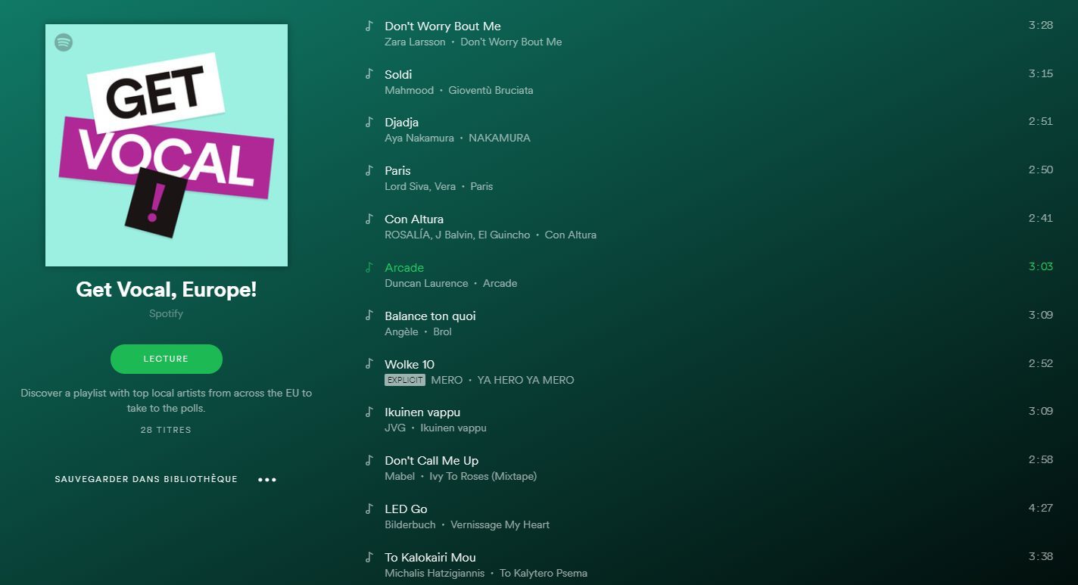Image resolution: width=1078 pixels, height=585 pixels.
Task: Start playback with the green LECTURE button
Action: (167, 359)
